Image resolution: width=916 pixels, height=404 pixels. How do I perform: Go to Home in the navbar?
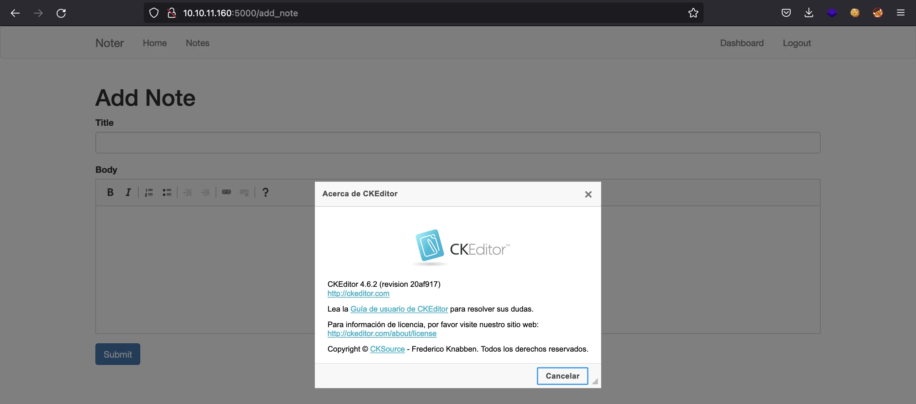click(x=155, y=43)
